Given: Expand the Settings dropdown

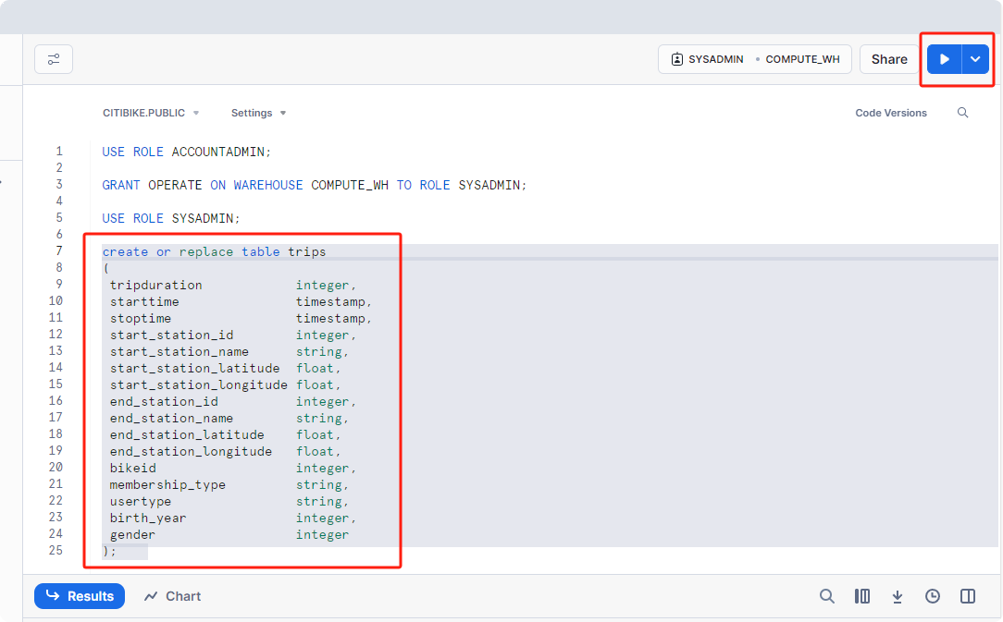Looking at the screenshot, I should (x=258, y=113).
